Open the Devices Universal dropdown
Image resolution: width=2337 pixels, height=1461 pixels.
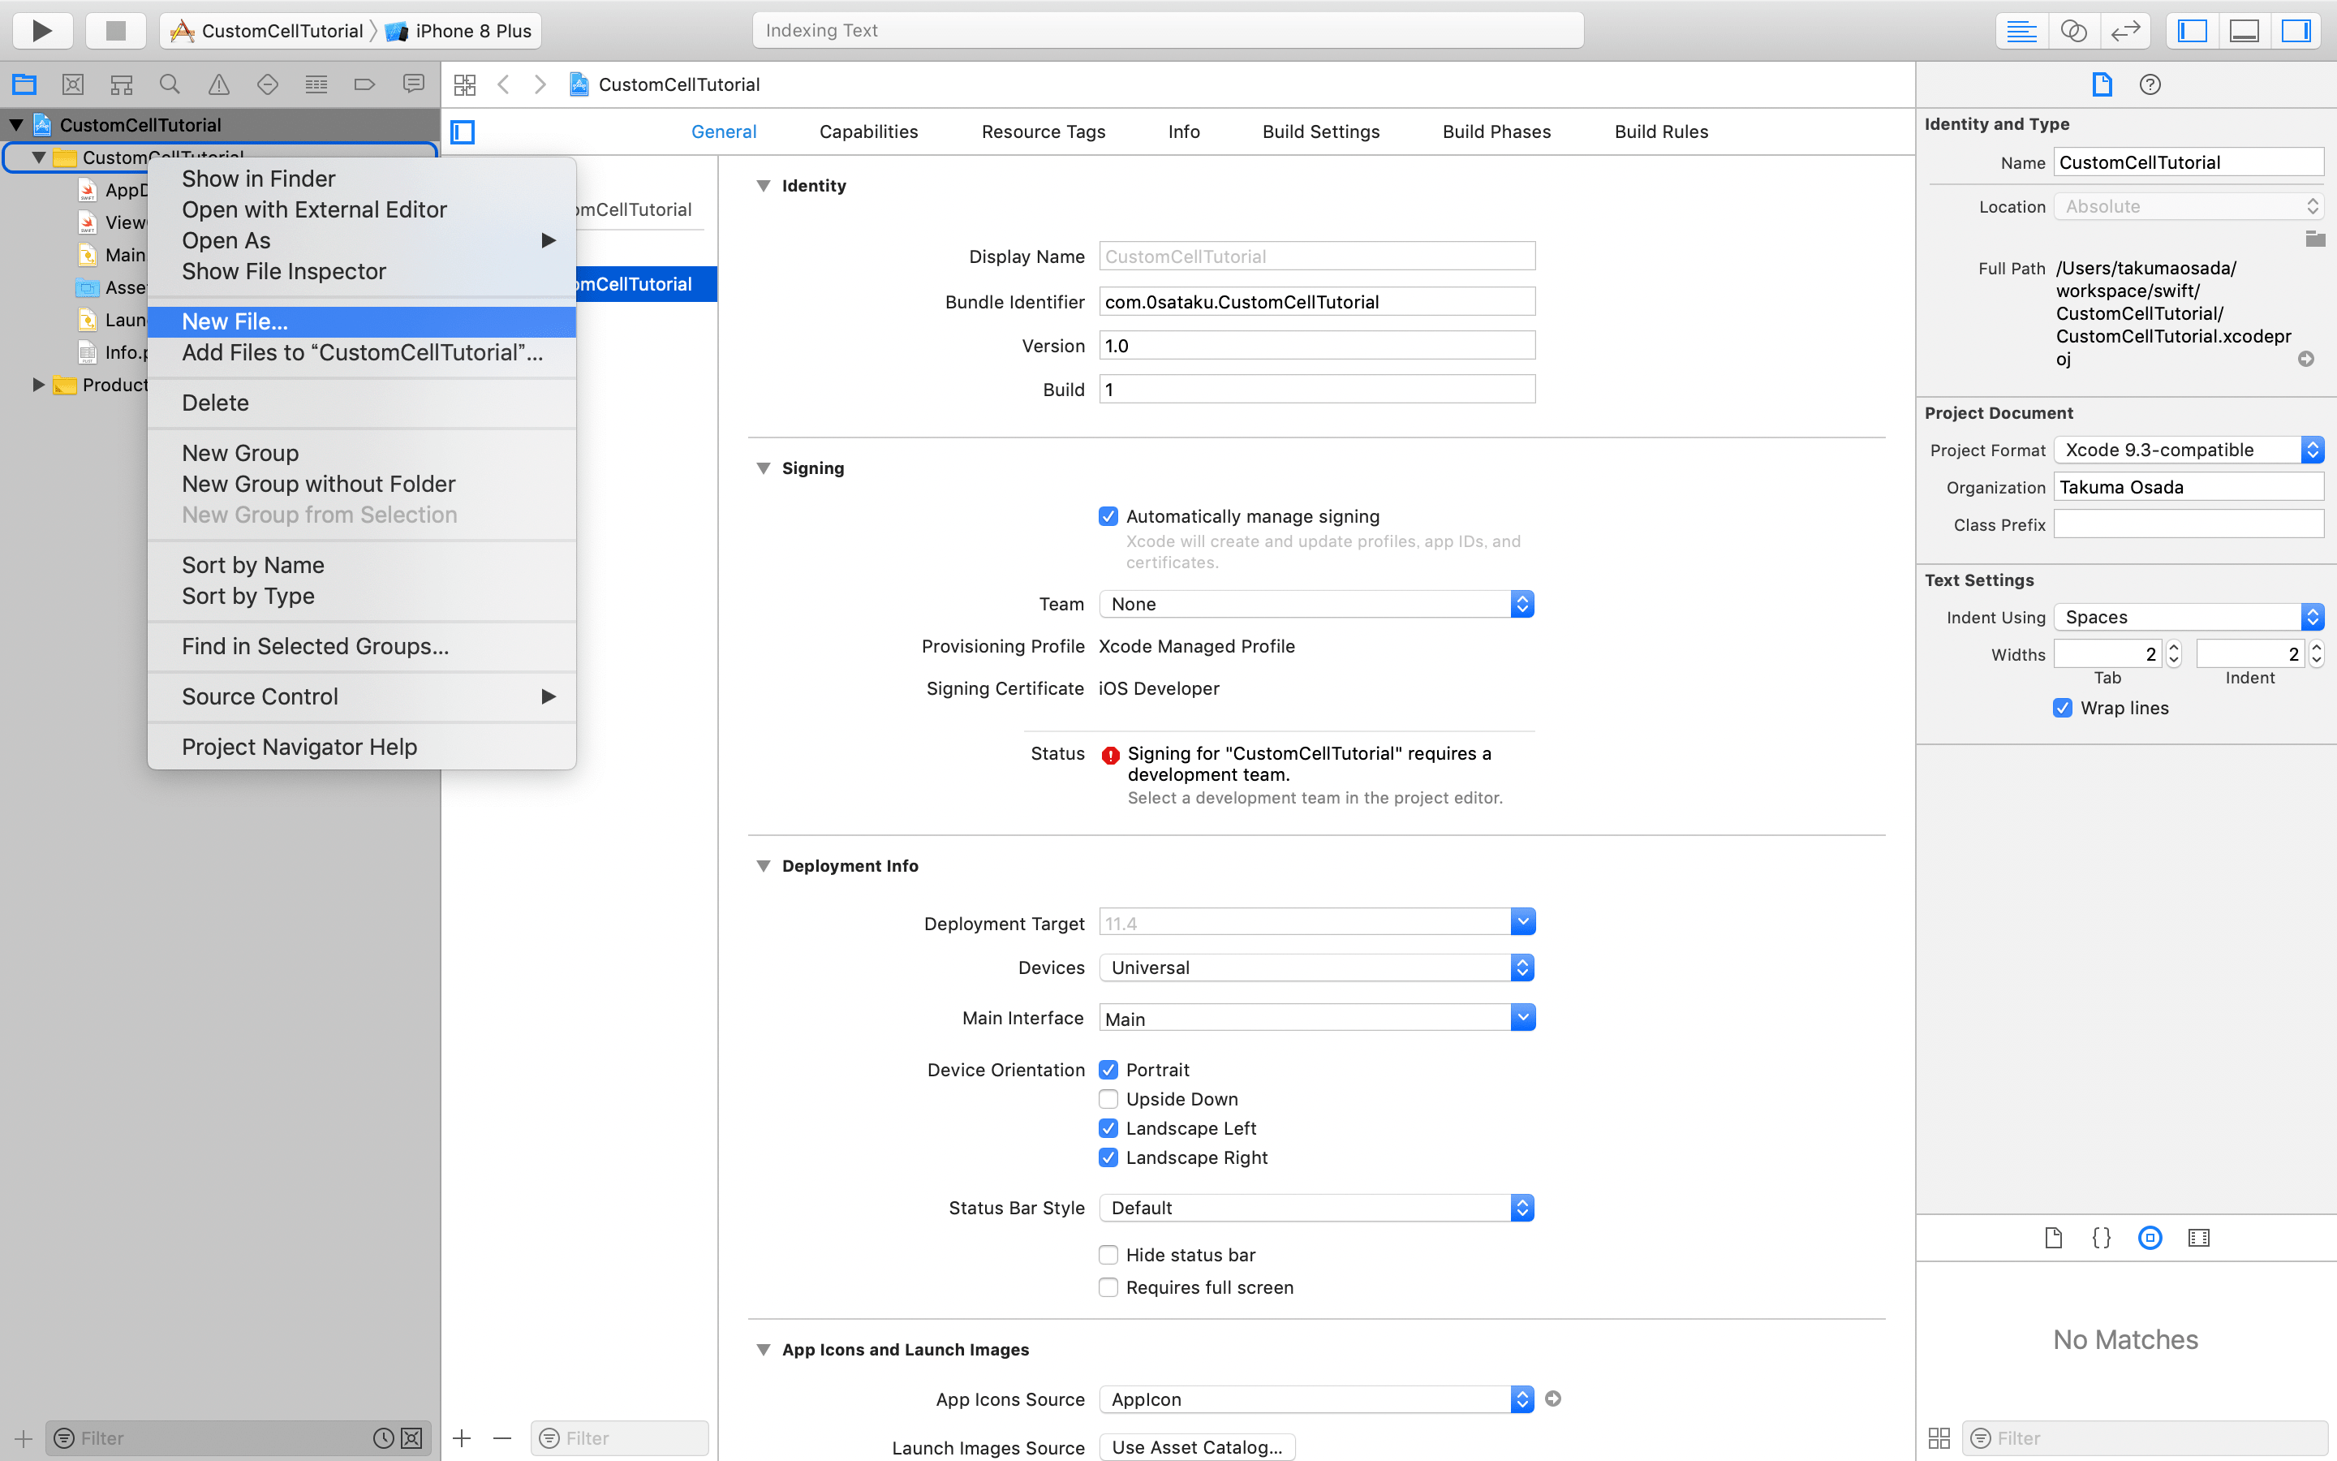[1315, 968]
